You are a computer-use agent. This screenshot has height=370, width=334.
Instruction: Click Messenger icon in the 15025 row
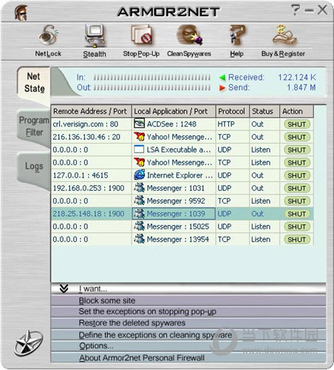pyautogui.click(x=139, y=226)
